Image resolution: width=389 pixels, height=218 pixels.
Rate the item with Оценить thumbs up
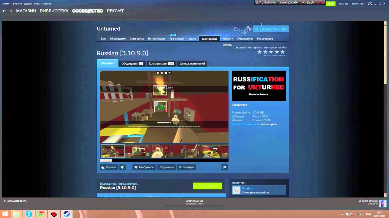pyautogui.click(x=109, y=167)
